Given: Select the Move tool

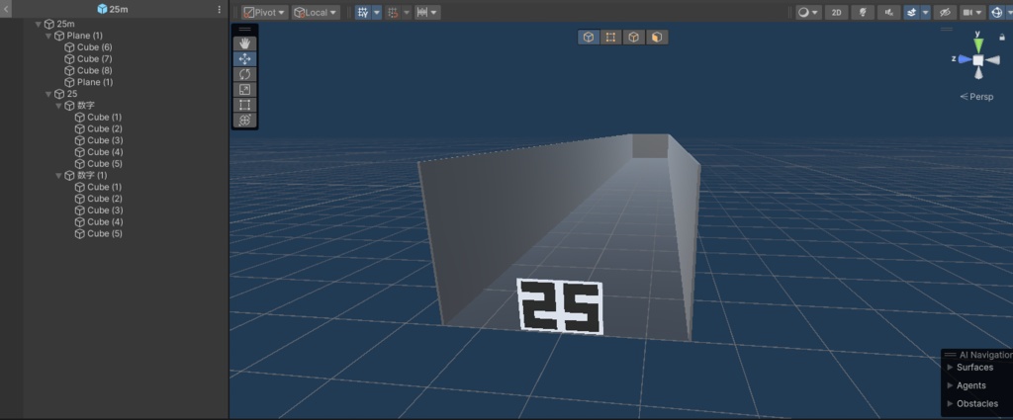Looking at the screenshot, I should (245, 58).
